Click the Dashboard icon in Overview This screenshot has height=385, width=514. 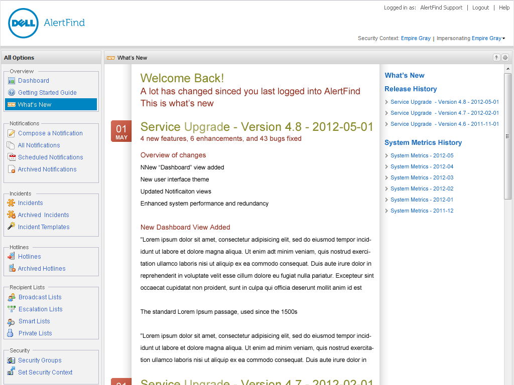click(12, 81)
